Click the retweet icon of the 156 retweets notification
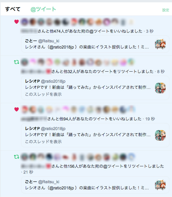 16,157
